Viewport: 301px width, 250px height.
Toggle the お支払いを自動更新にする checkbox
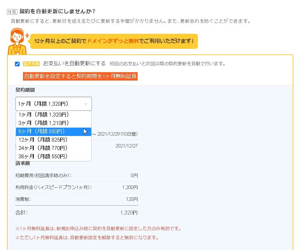coord(17,64)
